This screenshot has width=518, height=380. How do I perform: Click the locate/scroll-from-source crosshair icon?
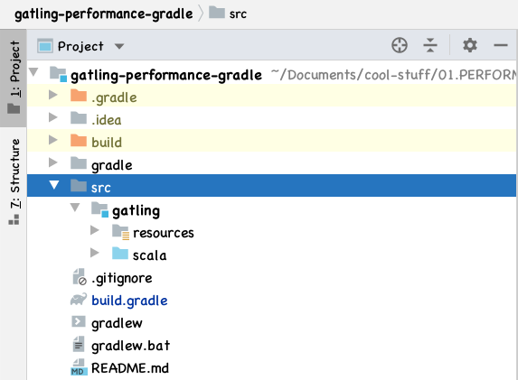(400, 45)
